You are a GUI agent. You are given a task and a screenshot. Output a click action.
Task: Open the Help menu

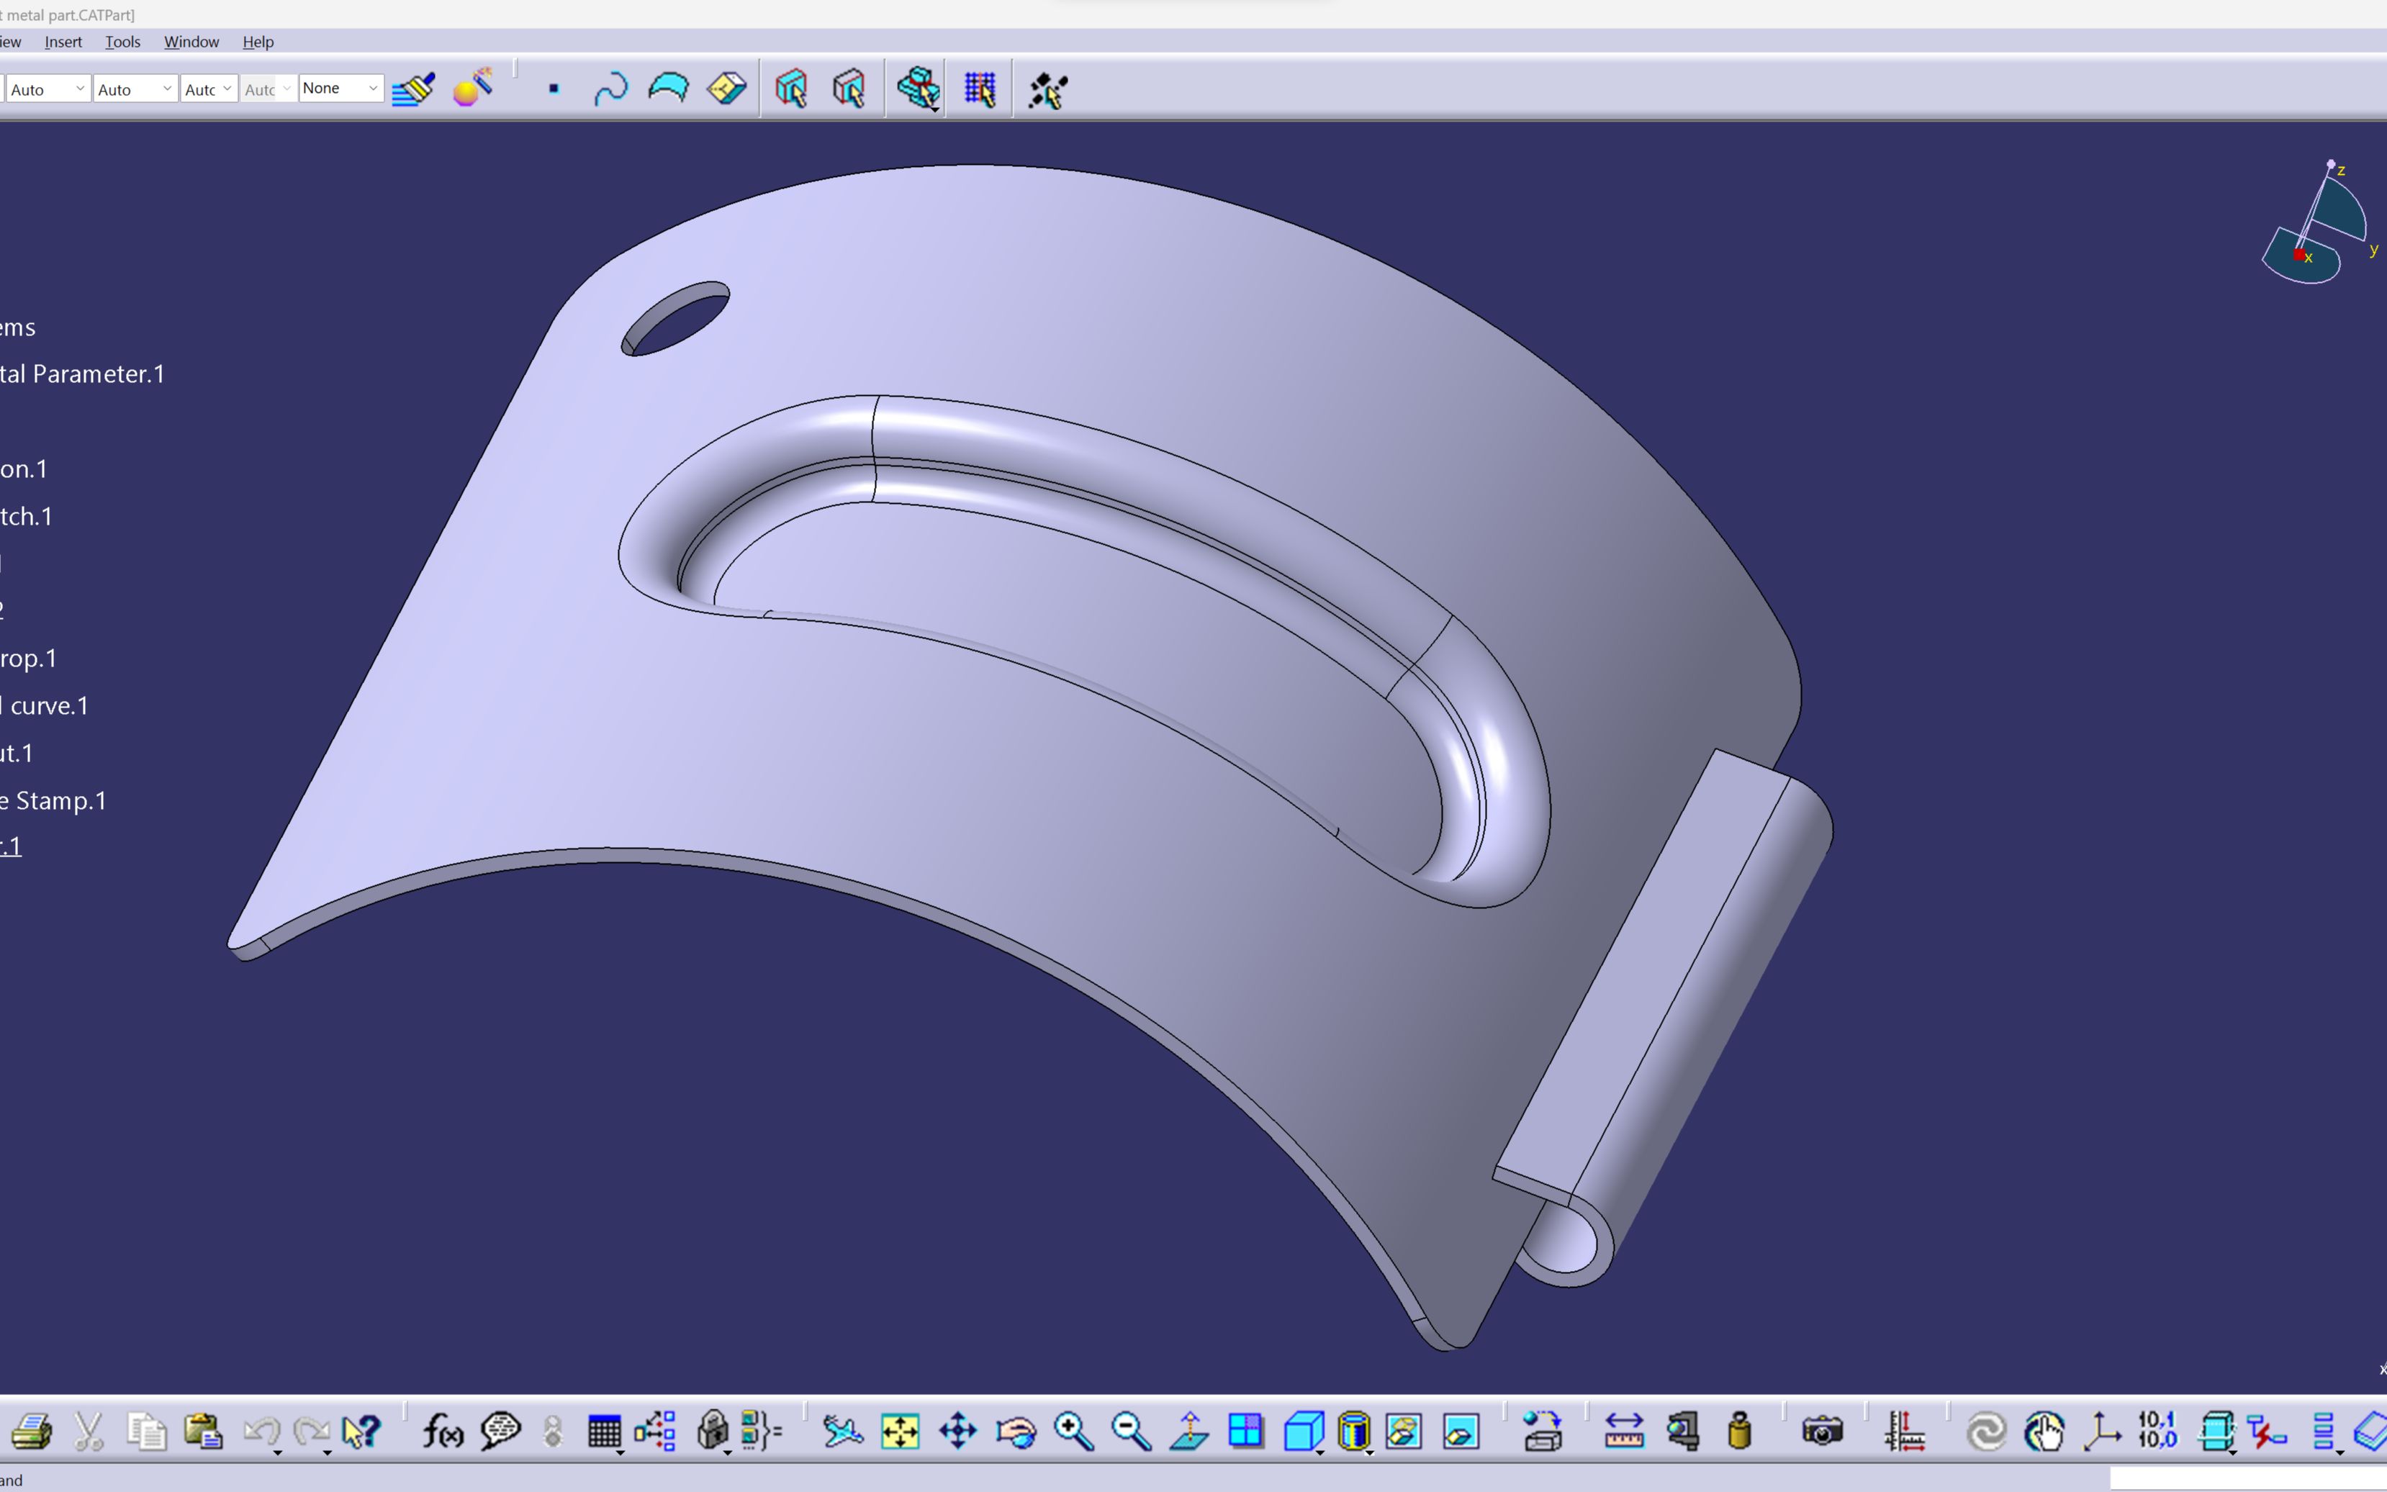point(258,42)
